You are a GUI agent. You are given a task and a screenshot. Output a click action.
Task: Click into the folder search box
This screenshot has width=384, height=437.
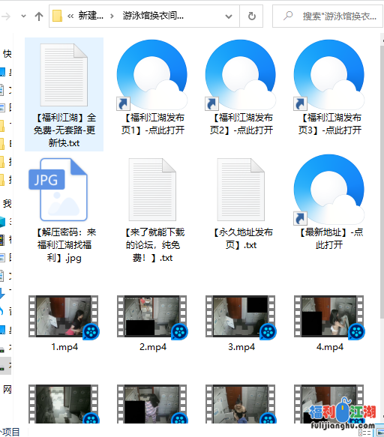[328, 16]
